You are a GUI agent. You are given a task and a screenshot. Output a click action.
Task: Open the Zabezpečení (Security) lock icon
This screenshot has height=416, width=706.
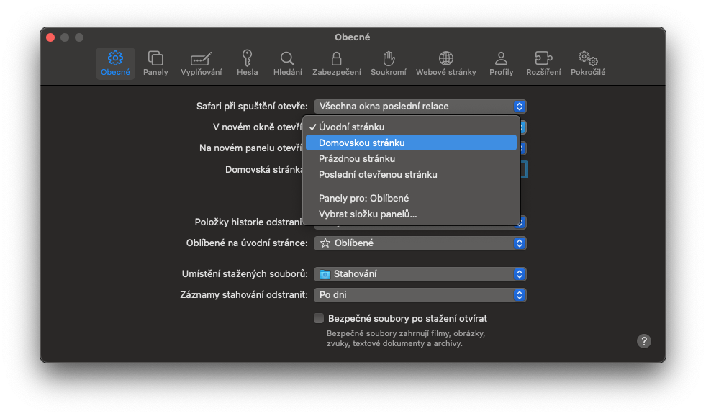336,63
